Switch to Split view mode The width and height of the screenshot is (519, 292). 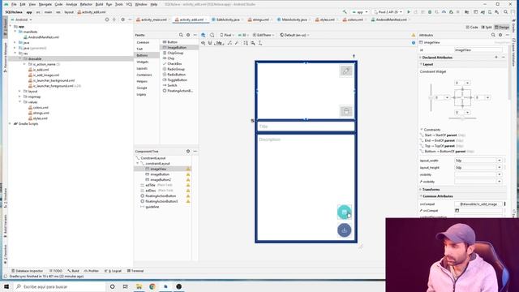point(487,27)
